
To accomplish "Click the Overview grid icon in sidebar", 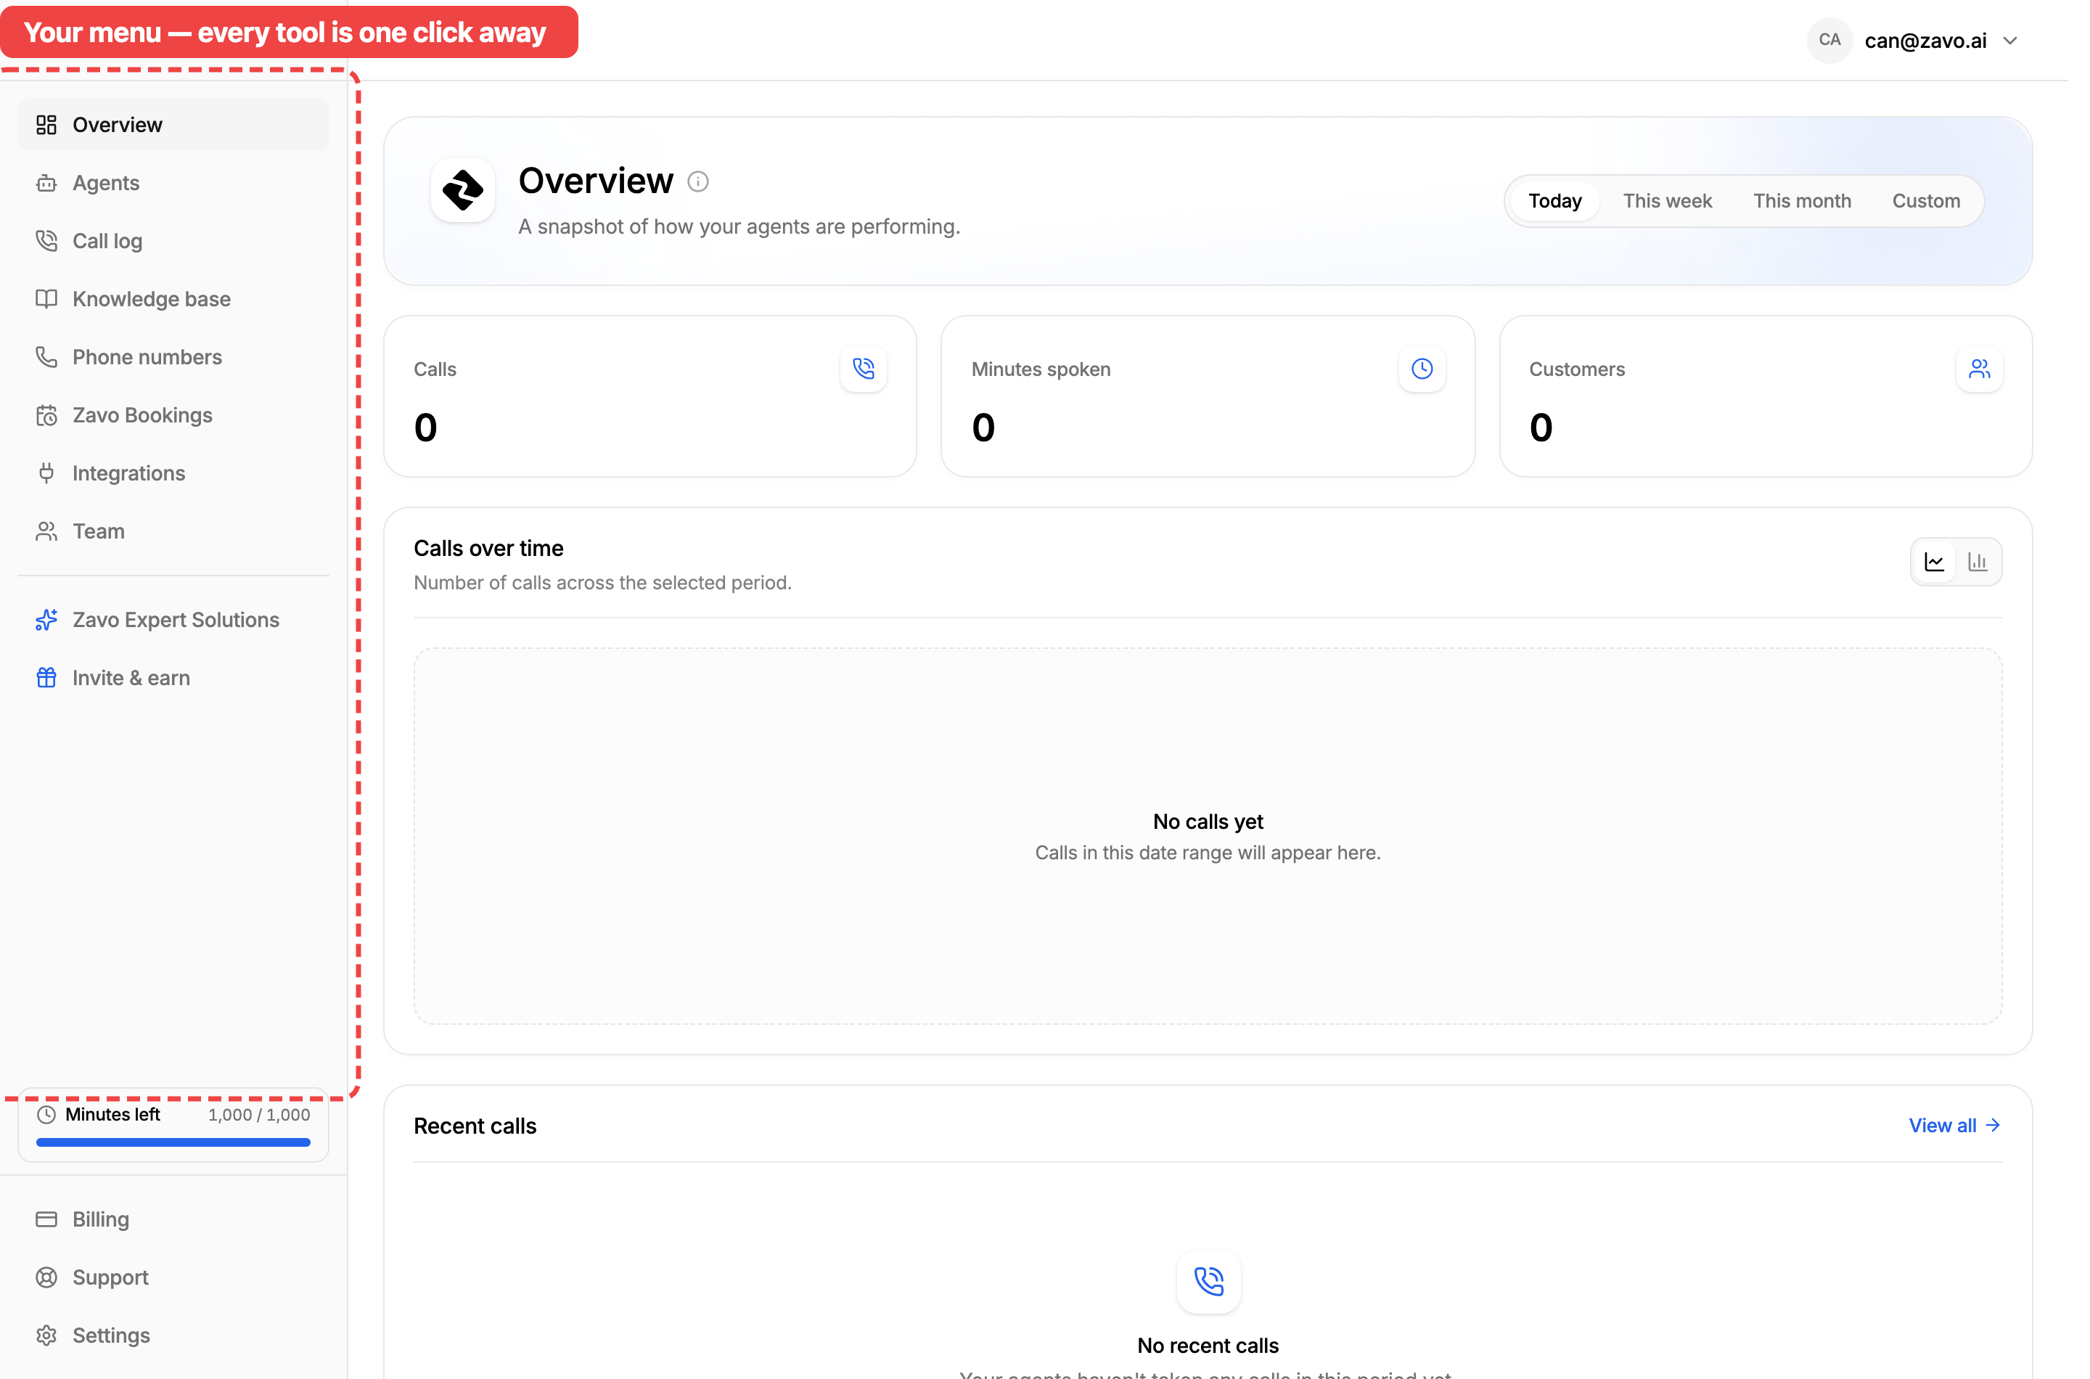I will pos(46,125).
